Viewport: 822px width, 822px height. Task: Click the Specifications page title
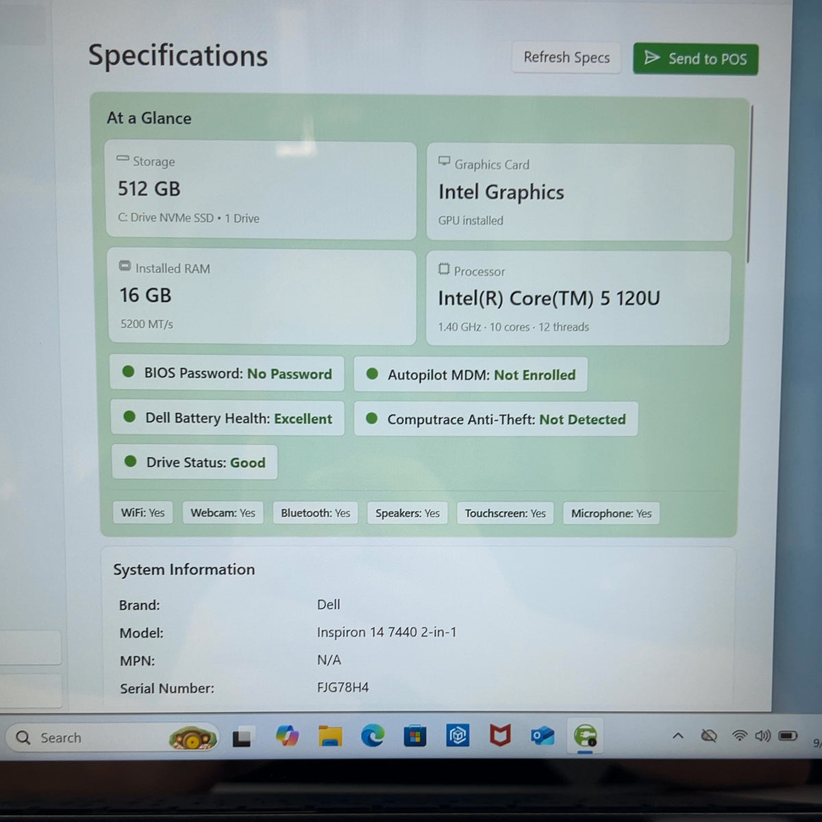(178, 56)
